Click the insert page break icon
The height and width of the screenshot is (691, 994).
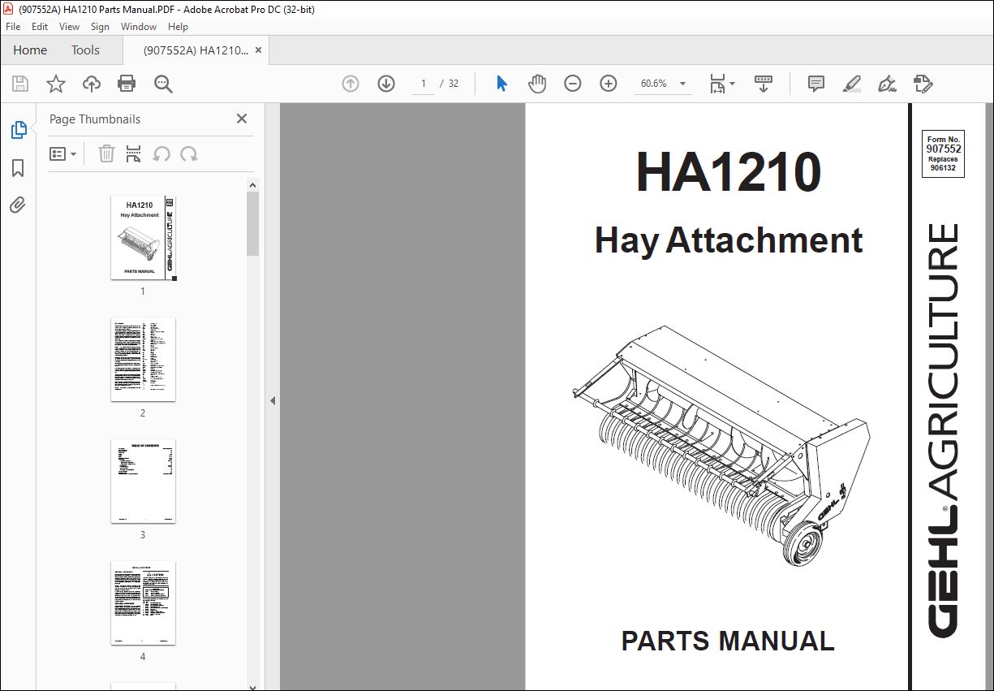tap(134, 153)
